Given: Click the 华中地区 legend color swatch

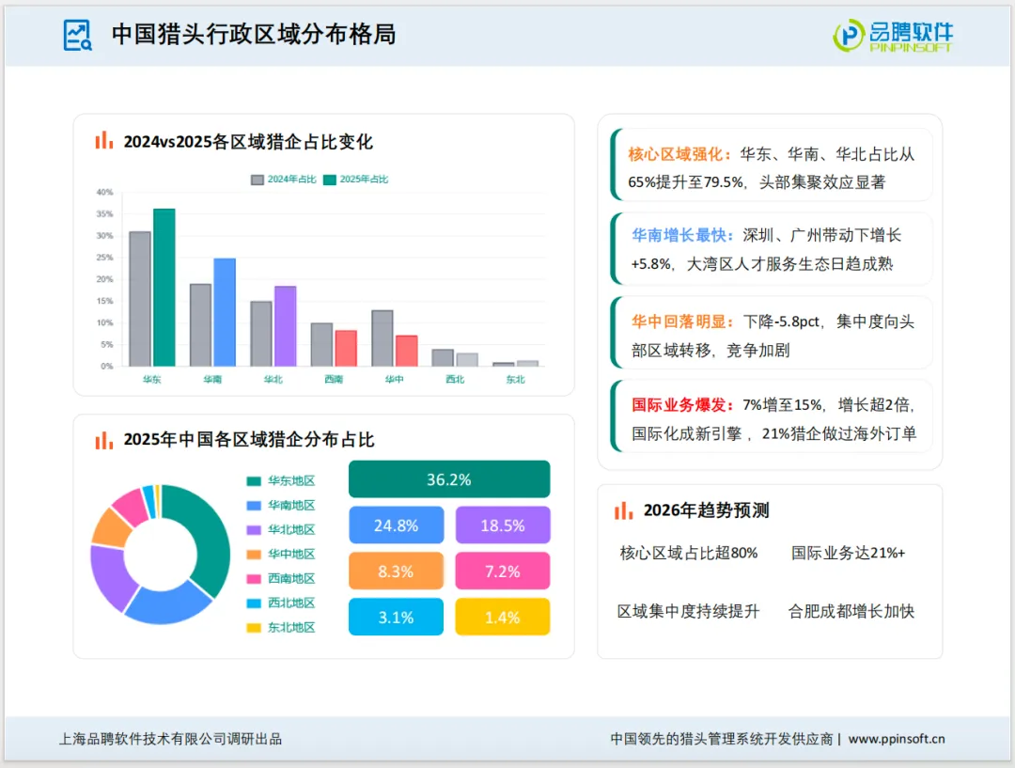Looking at the screenshot, I should click(254, 555).
